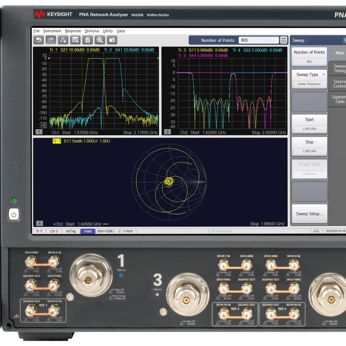Click the trash can delete icon
Viewport: 346px width, 346px height.
point(88,40)
